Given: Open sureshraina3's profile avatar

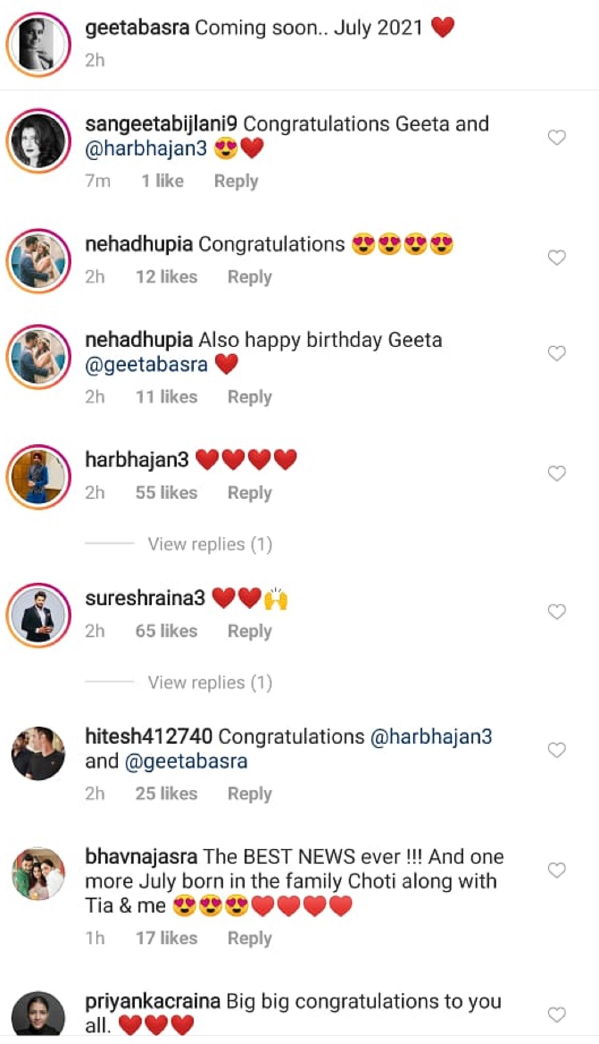Looking at the screenshot, I should [38, 615].
